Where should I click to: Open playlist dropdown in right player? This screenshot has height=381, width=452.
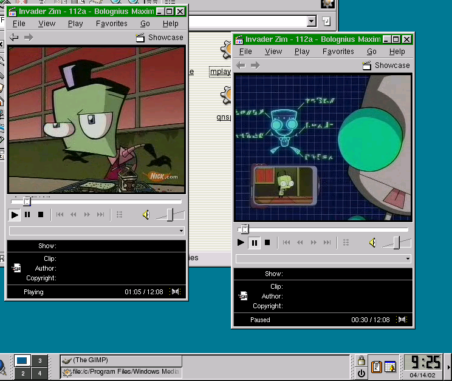tap(408, 258)
